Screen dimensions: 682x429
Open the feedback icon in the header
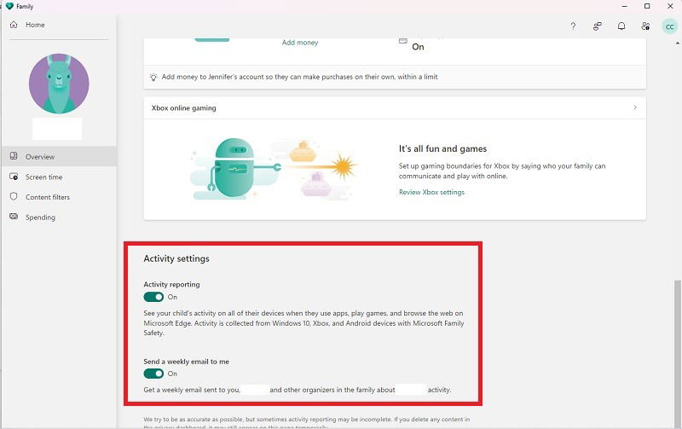click(598, 26)
